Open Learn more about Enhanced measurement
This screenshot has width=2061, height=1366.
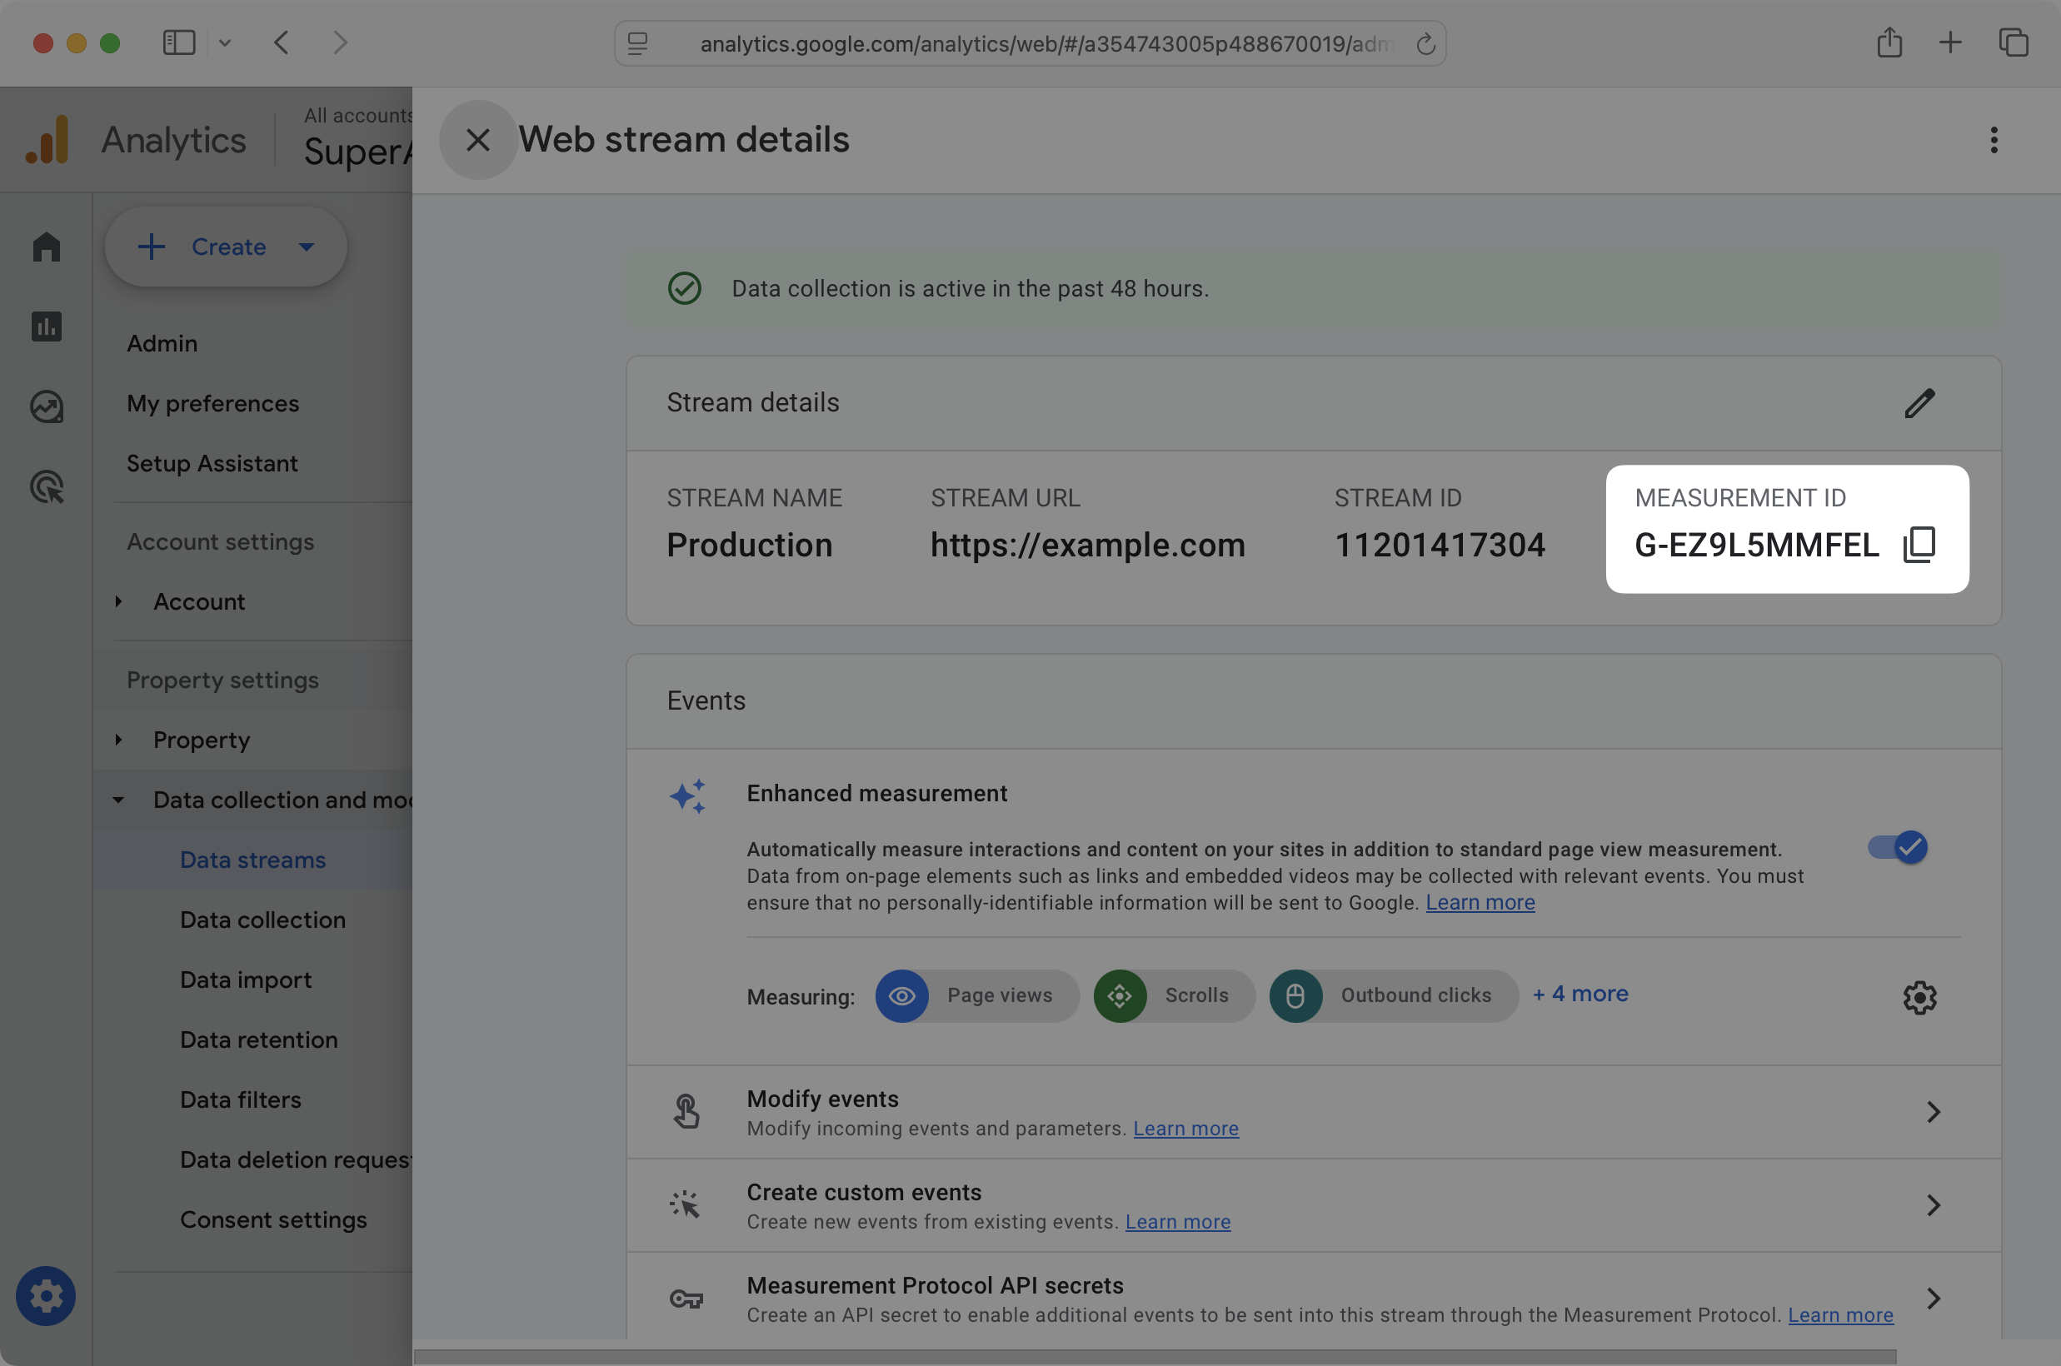(x=1480, y=903)
